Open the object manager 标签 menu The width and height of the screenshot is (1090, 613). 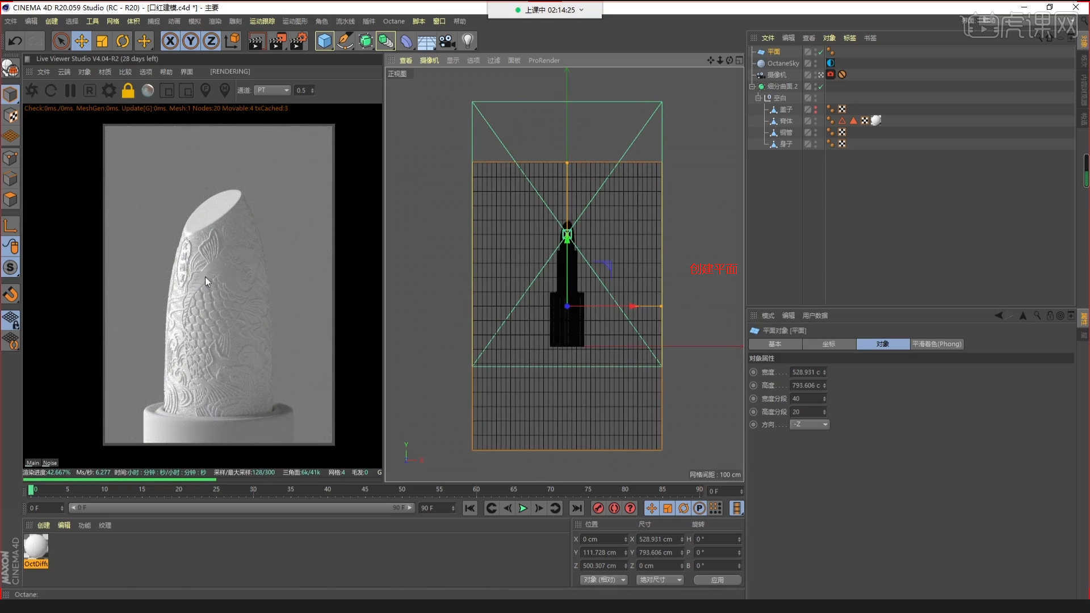[x=849, y=38]
